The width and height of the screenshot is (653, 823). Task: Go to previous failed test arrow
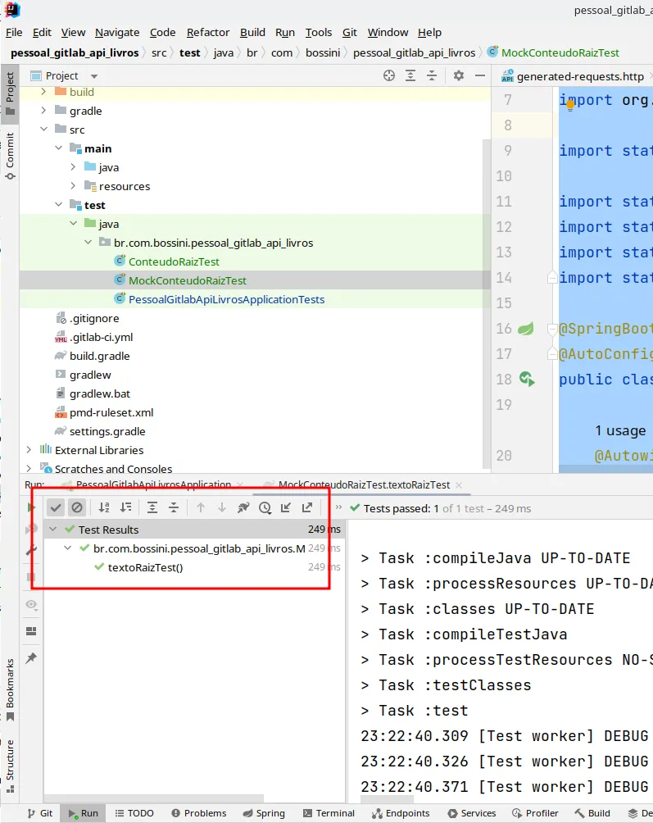pyautogui.click(x=201, y=507)
